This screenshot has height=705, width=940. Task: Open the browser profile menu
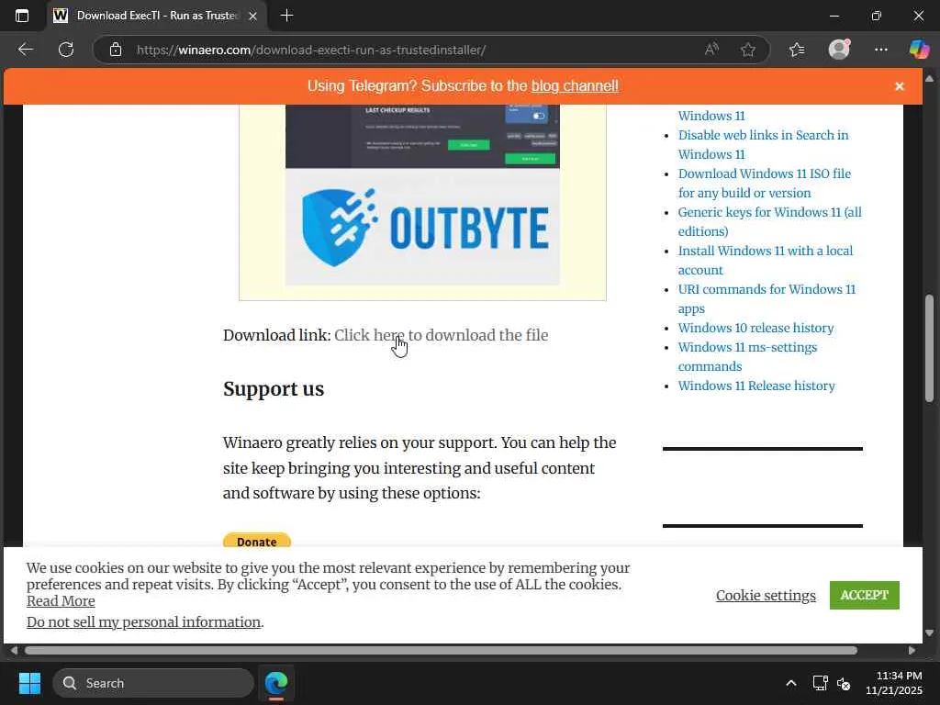point(839,50)
